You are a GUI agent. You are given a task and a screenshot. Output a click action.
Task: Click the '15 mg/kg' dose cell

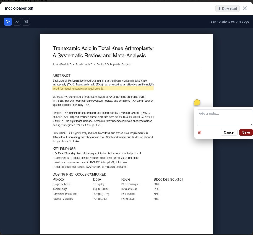99,184
